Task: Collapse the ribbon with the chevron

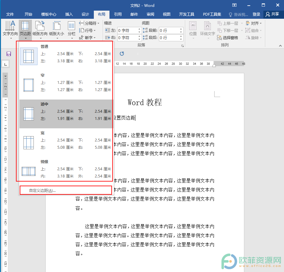Action: [280, 46]
